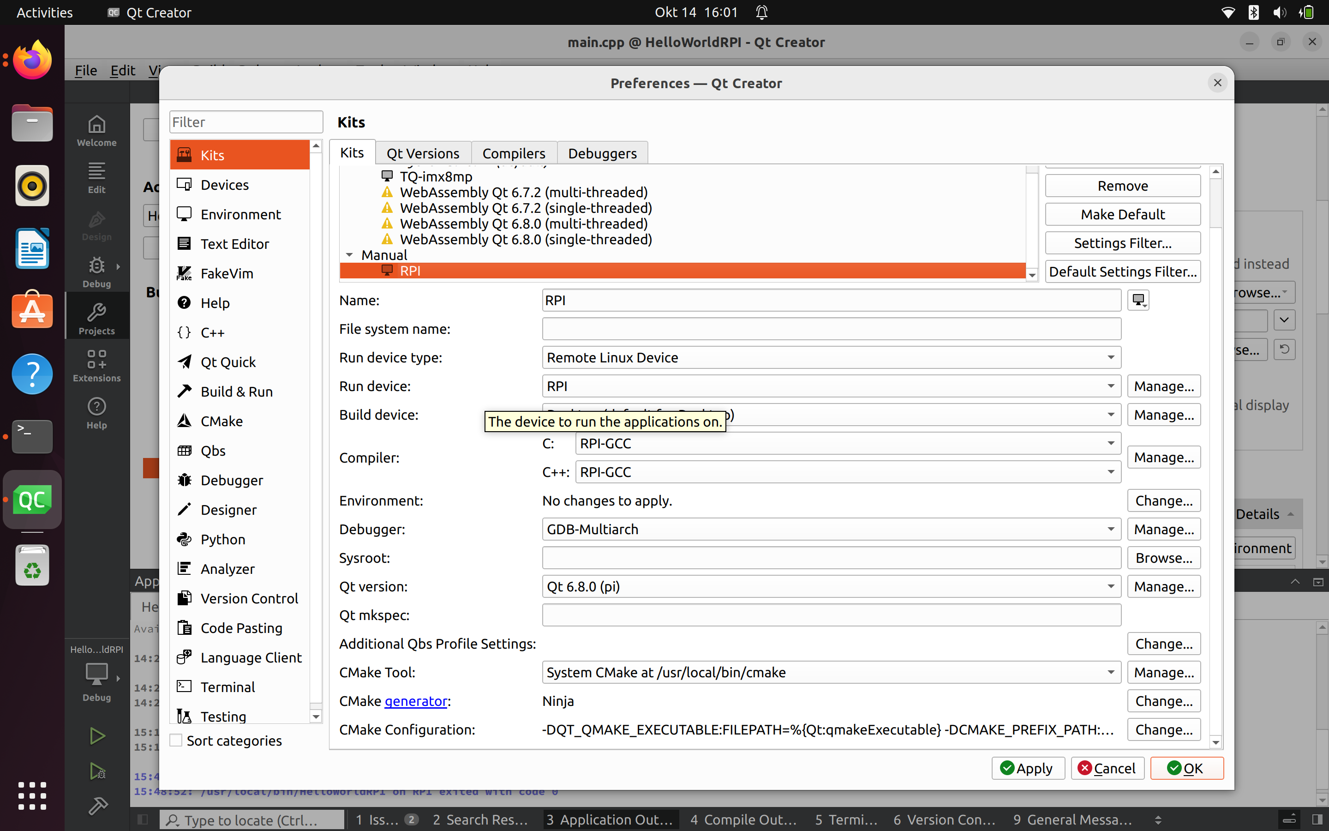Open C++ compiler dropdown
Image resolution: width=1329 pixels, height=831 pixels.
click(848, 471)
